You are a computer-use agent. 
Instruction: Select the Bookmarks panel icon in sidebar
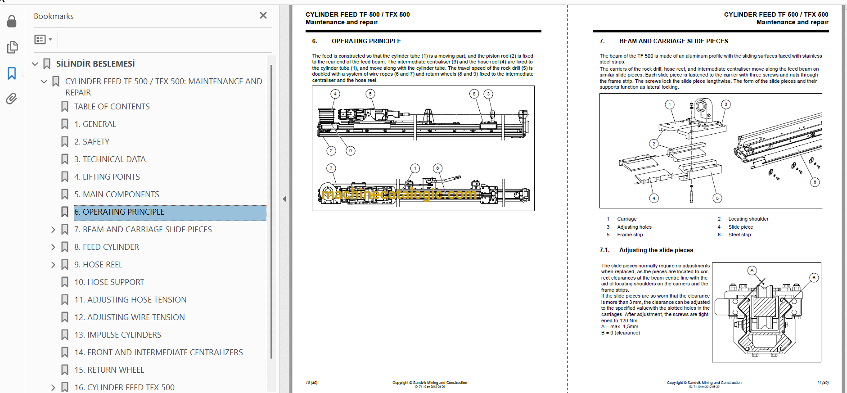click(12, 73)
